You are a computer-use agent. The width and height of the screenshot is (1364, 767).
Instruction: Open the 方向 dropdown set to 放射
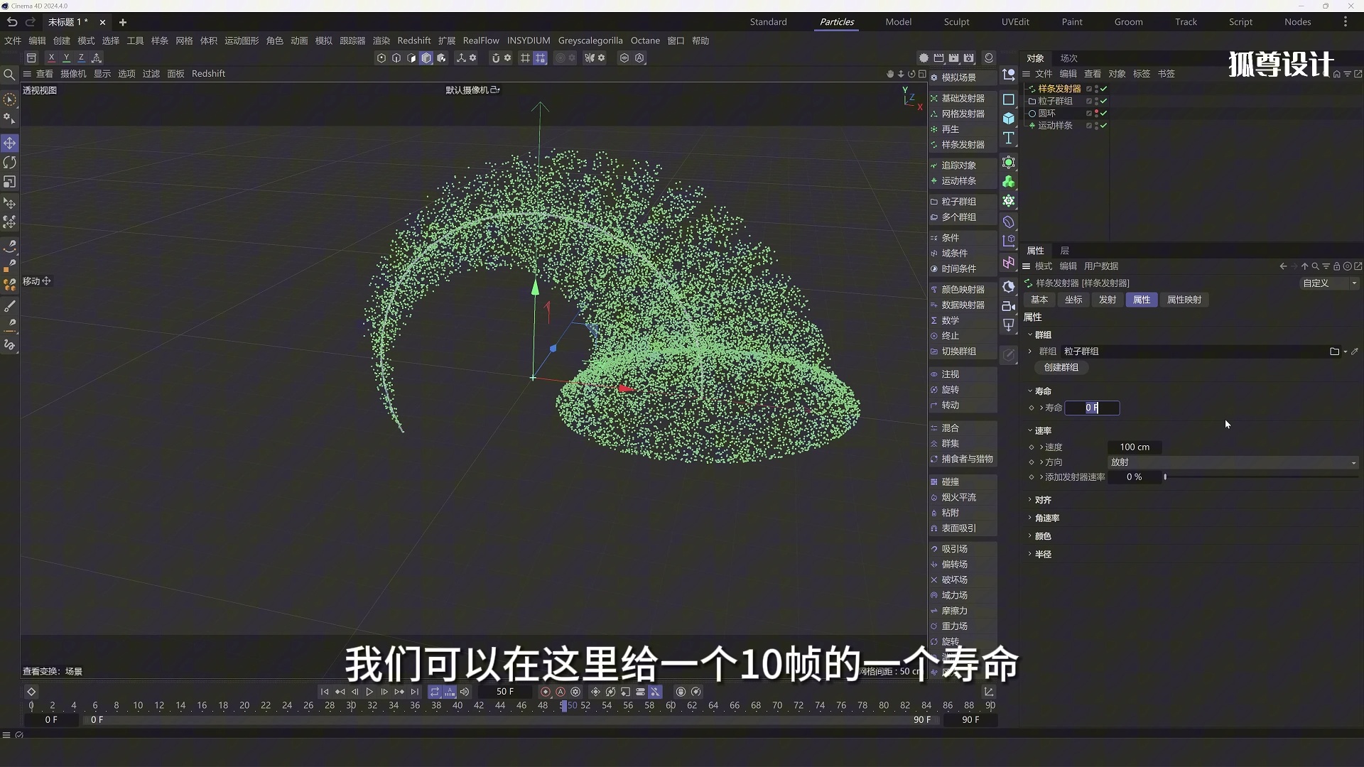(1233, 462)
